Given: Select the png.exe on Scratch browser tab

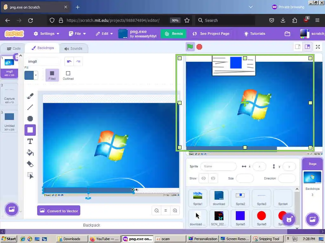Looking at the screenshot, I should point(36,7).
